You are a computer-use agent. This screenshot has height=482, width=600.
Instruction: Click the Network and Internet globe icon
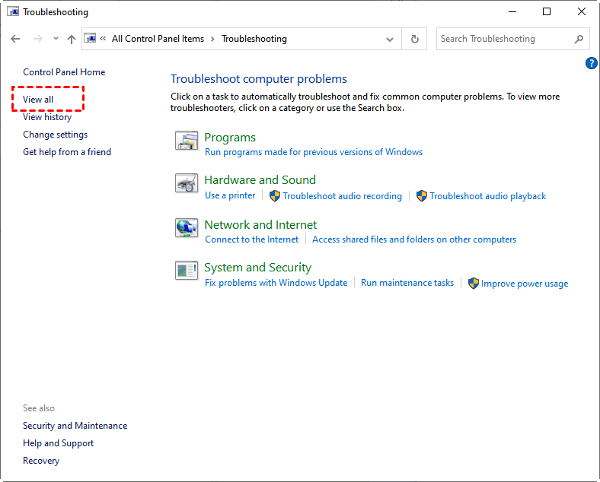[x=187, y=227]
